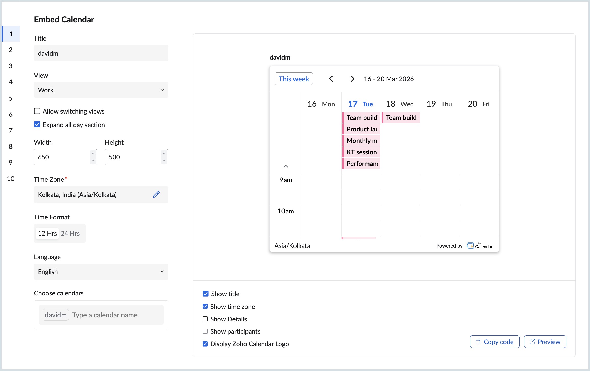Uncheck Expand all day section
This screenshot has height=371, width=590.
click(37, 124)
